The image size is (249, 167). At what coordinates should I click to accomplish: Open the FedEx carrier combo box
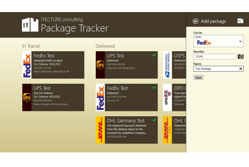point(219,41)
